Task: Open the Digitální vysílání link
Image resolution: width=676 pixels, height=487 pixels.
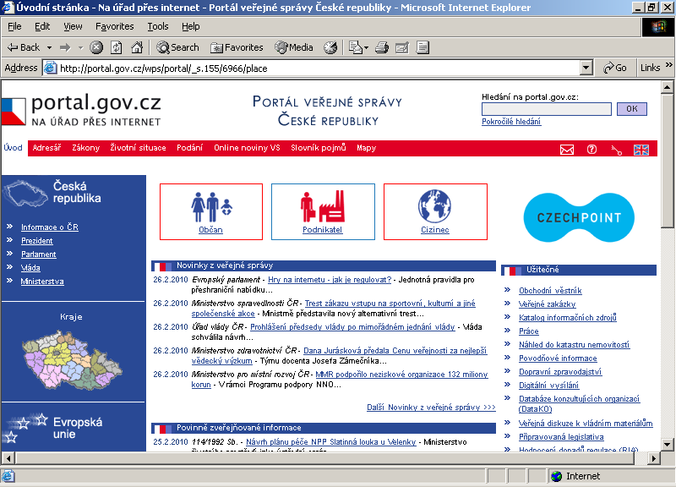Action: [548, 386]
